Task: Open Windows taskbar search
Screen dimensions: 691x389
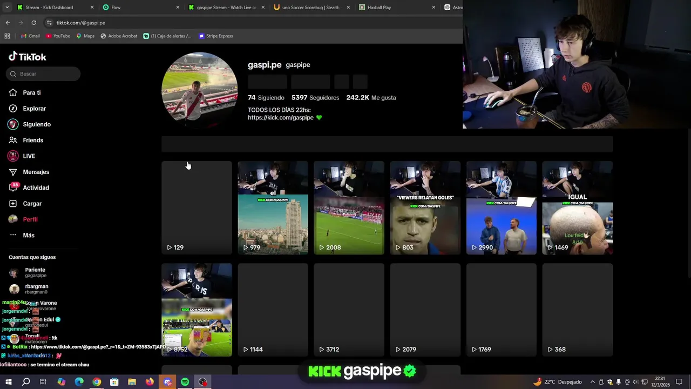Action: [x=26, y=382]
